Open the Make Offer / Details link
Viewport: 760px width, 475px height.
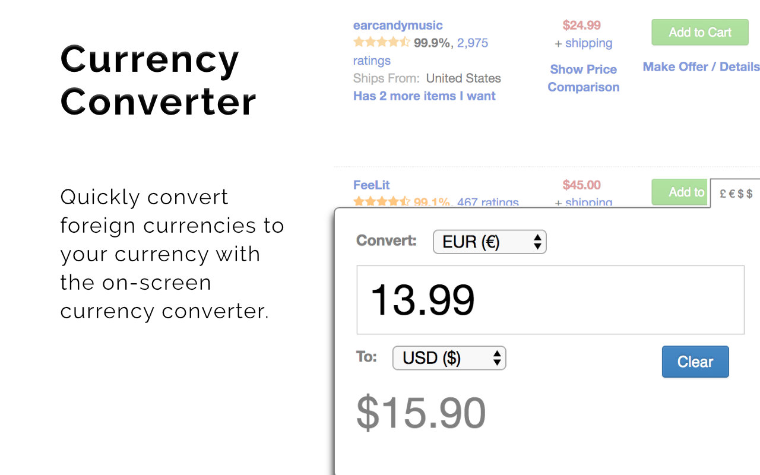tap(701, 66)
